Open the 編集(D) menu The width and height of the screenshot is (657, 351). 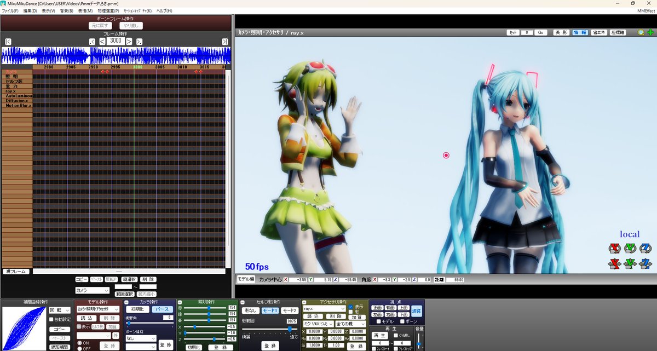pos(30,11)
